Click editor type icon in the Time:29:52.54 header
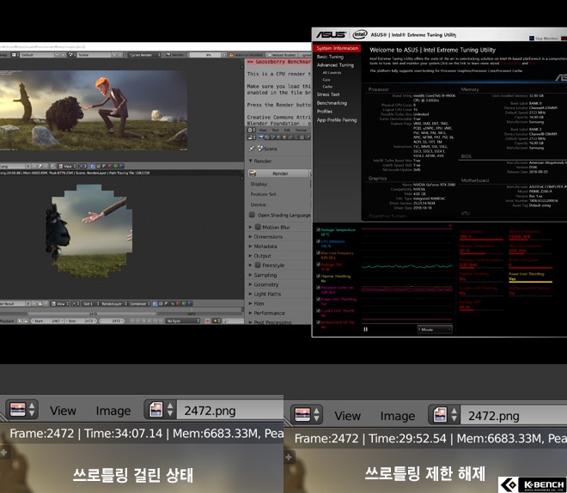 pyautogui.click(x=307, y=415)
